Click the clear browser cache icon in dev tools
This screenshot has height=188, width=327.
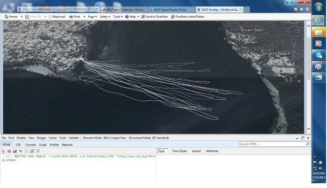point(9,151)
